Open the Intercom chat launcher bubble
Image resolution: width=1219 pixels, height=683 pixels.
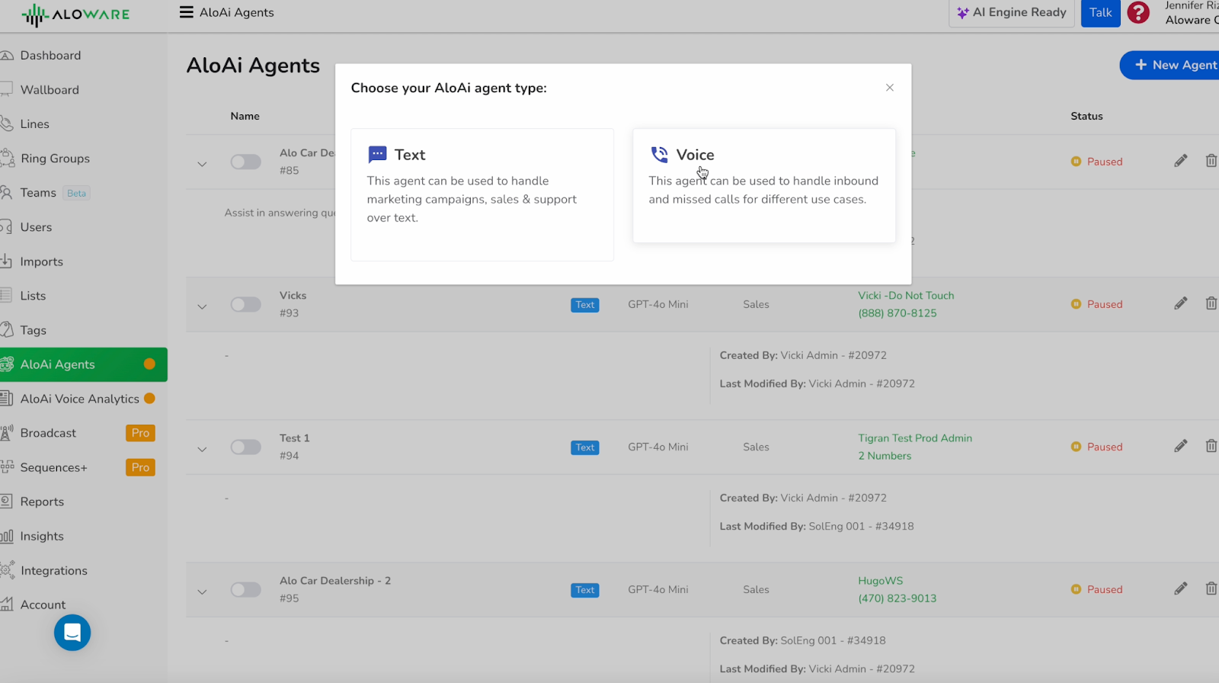pyautogui.click(x=72, y=633)
